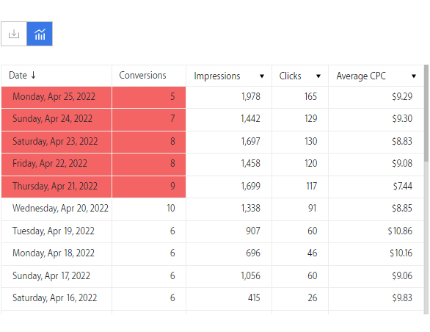Image resolution: width=430 pixels, height=332 pixels.
Task: Toggle the chart view icon button
Action: tap(40, 34)
